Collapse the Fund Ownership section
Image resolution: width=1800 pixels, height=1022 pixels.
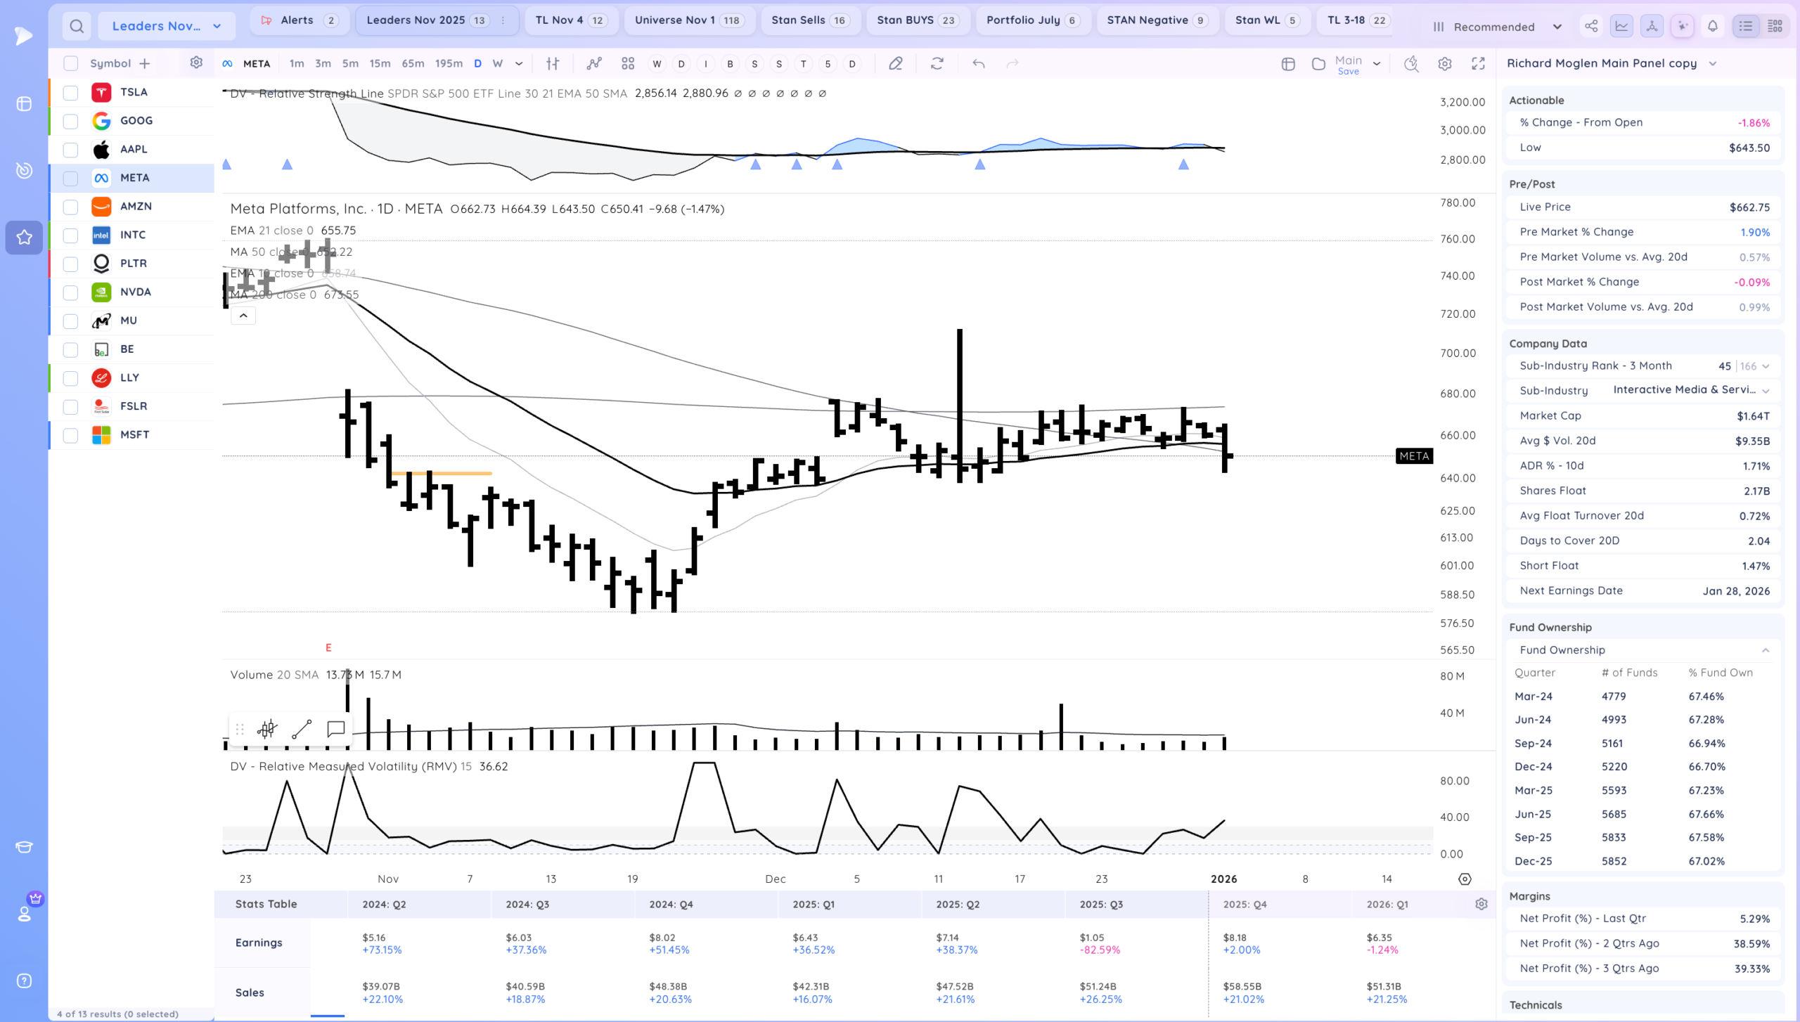click(1765, 650)
